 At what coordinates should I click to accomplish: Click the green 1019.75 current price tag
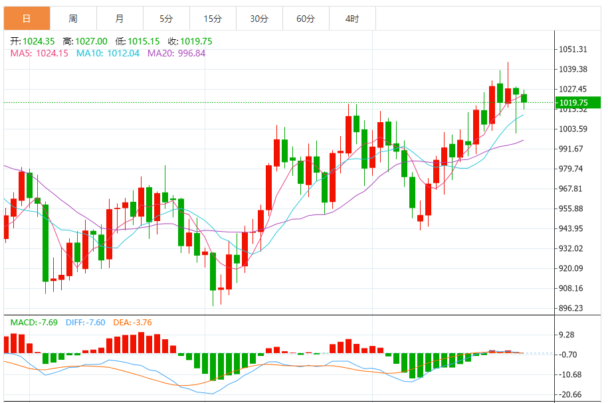click(577, 103)
